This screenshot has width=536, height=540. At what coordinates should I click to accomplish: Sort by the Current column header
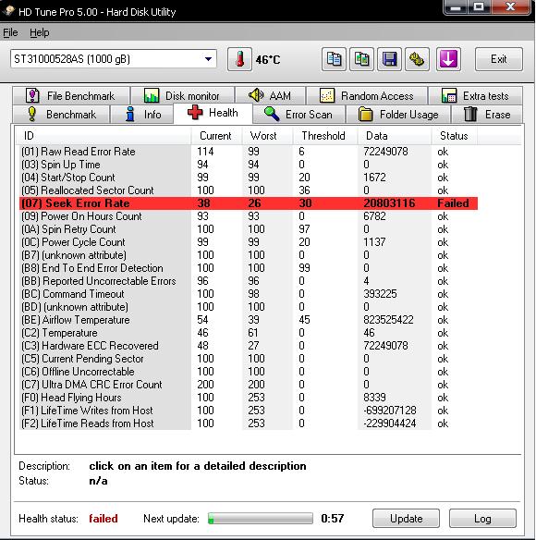click(x=216, y=136)
